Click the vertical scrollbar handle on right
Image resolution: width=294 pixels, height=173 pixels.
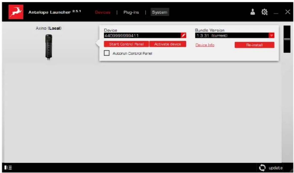click(x=287, y=39)
